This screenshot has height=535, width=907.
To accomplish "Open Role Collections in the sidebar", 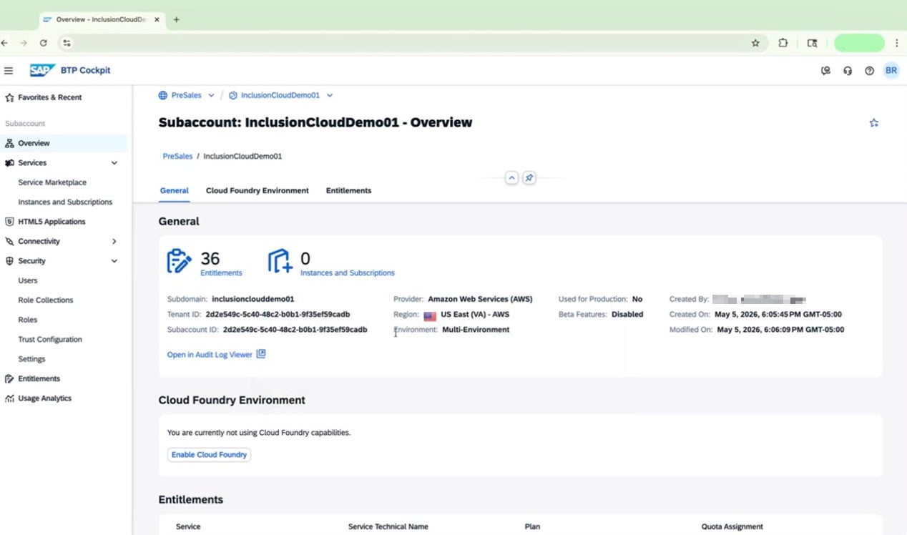I will tap(46, 300).
